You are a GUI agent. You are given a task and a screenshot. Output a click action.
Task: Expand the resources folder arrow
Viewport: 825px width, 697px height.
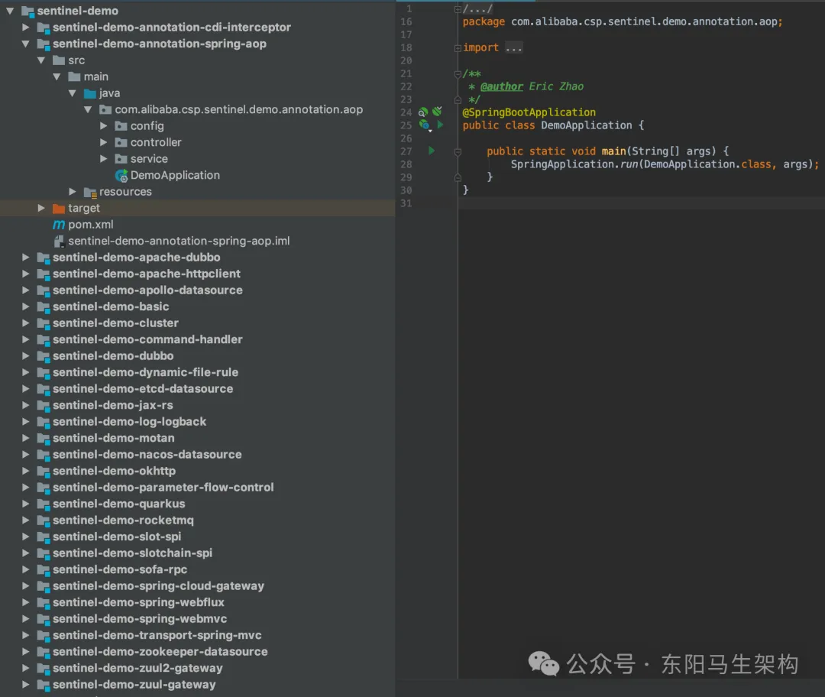(72, 192)
